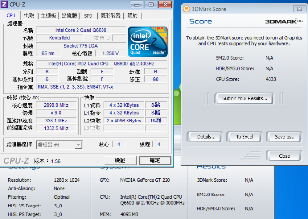Viewport: 308px width, 219px height.
Task: Click the L2 2 x 4096 KBytes value
Action: coord(124,121)
